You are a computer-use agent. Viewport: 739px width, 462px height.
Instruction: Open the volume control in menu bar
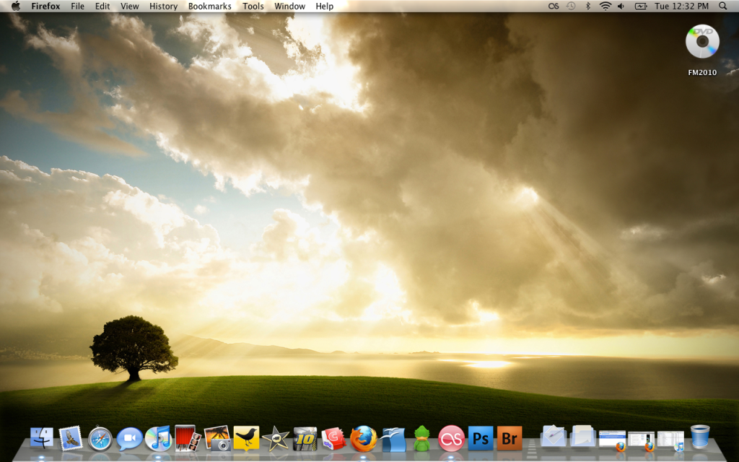[621, 6]
